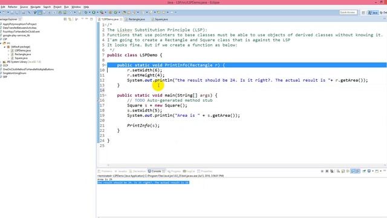Switch to the Java perspective
Viewport: 387px width, 218px height.
pos(372,13)
